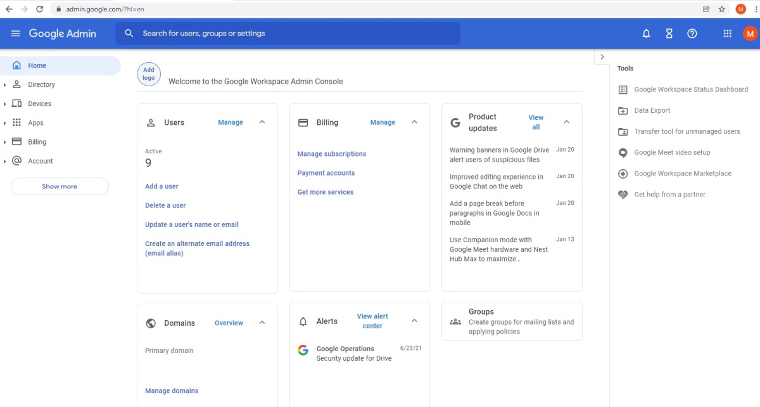Click Manage in the Billing card
Viewport: 760px width, 407px height.
tap(383, 122)
